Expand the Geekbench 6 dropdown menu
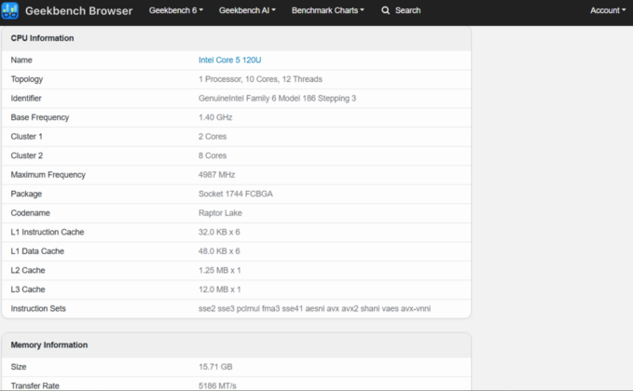 point(176,10)
